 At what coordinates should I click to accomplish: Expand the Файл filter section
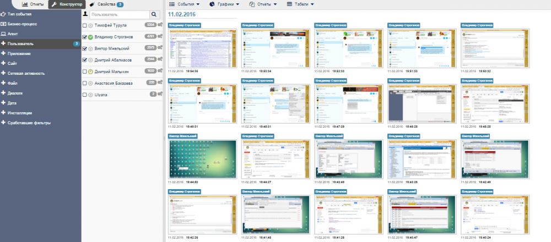(40, 84)
